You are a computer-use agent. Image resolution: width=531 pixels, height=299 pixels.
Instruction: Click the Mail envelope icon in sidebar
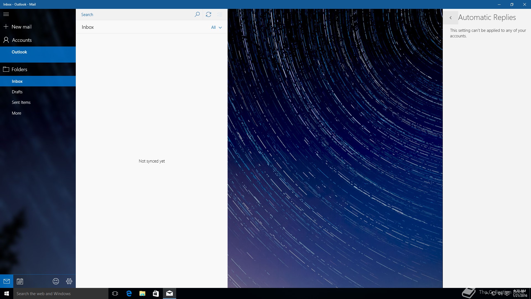pyautogui.click(x=7, y=281)
